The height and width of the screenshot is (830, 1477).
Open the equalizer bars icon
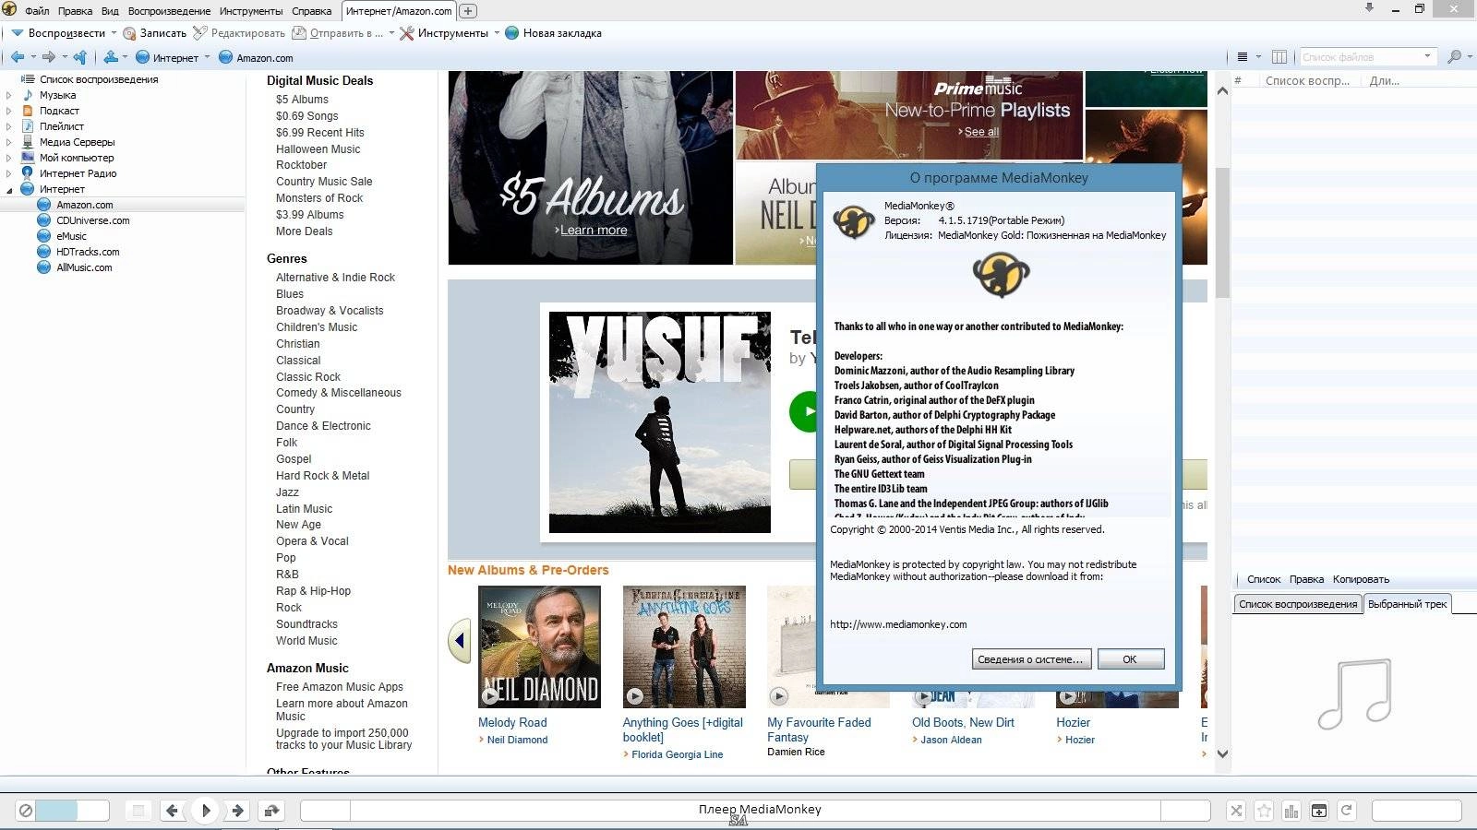click(1291, 811)
